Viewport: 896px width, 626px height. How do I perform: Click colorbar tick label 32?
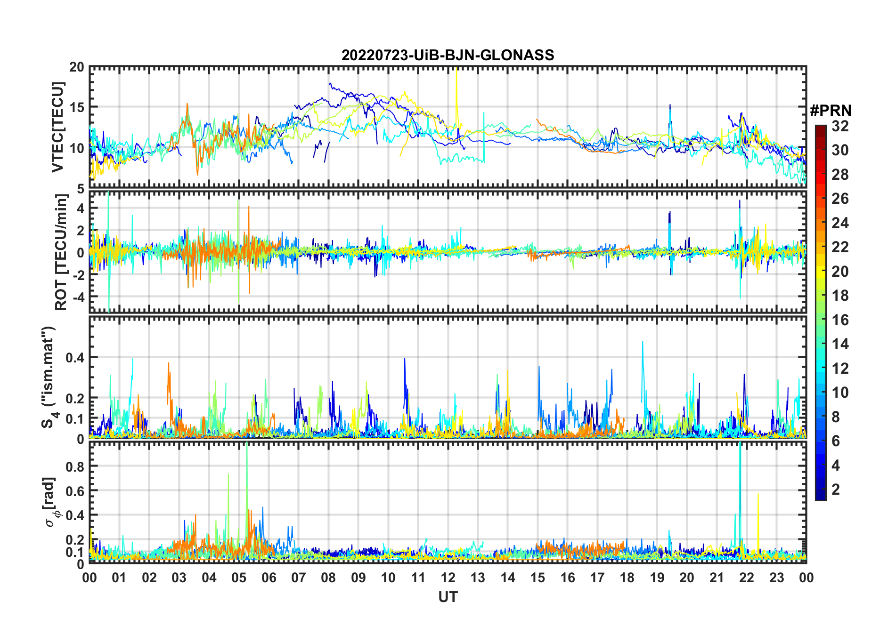(x=840, y=126)
